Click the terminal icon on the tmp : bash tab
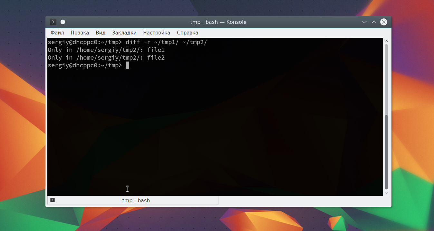 52,200
